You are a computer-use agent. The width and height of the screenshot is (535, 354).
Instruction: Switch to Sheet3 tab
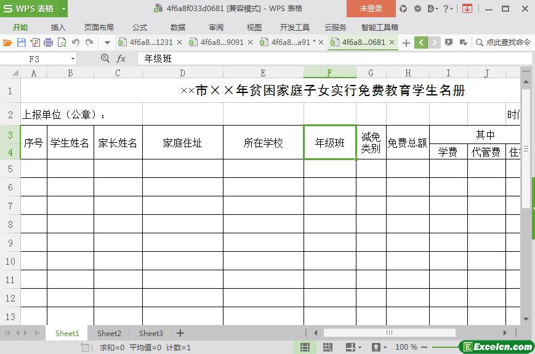pyautogui.click(x=151, y=333)
